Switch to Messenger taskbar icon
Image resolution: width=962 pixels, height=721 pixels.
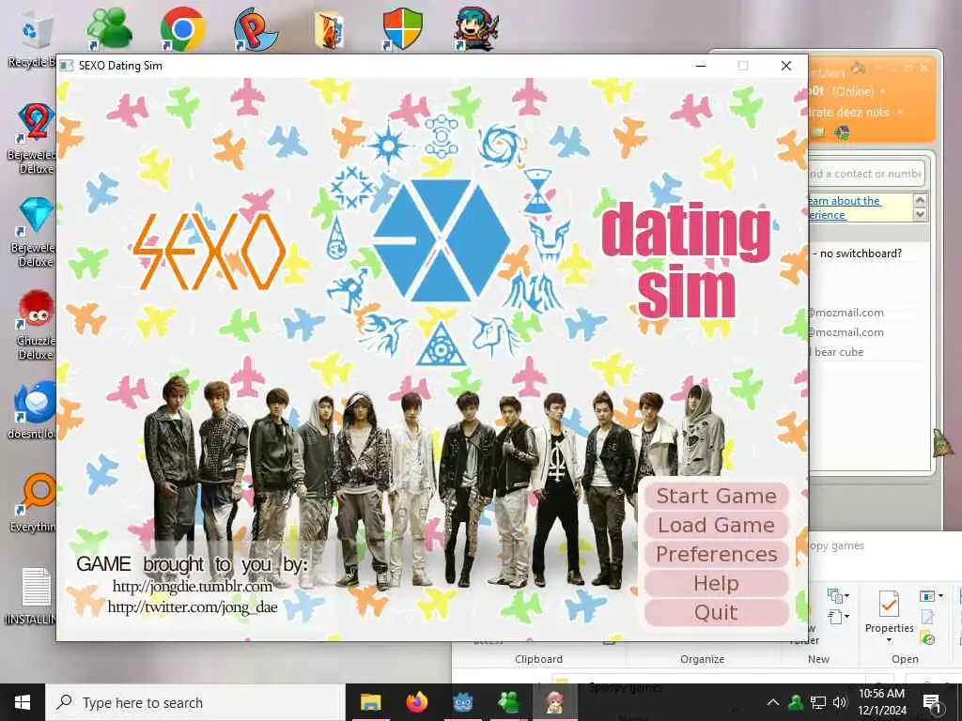click(x=508, y=702)
